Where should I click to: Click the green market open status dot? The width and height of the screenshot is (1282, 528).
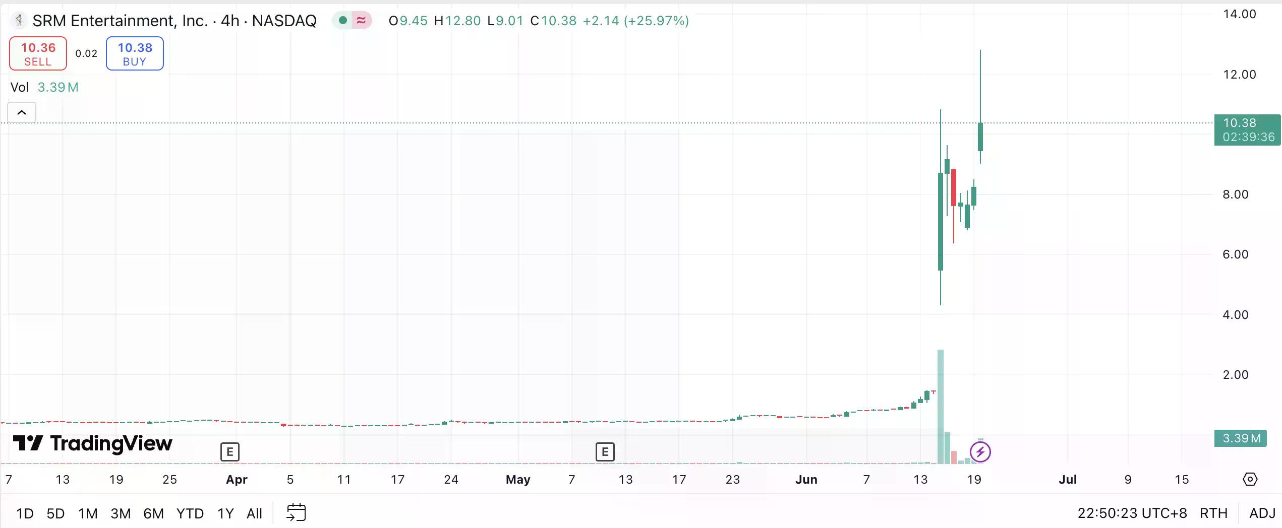(343, 21)
